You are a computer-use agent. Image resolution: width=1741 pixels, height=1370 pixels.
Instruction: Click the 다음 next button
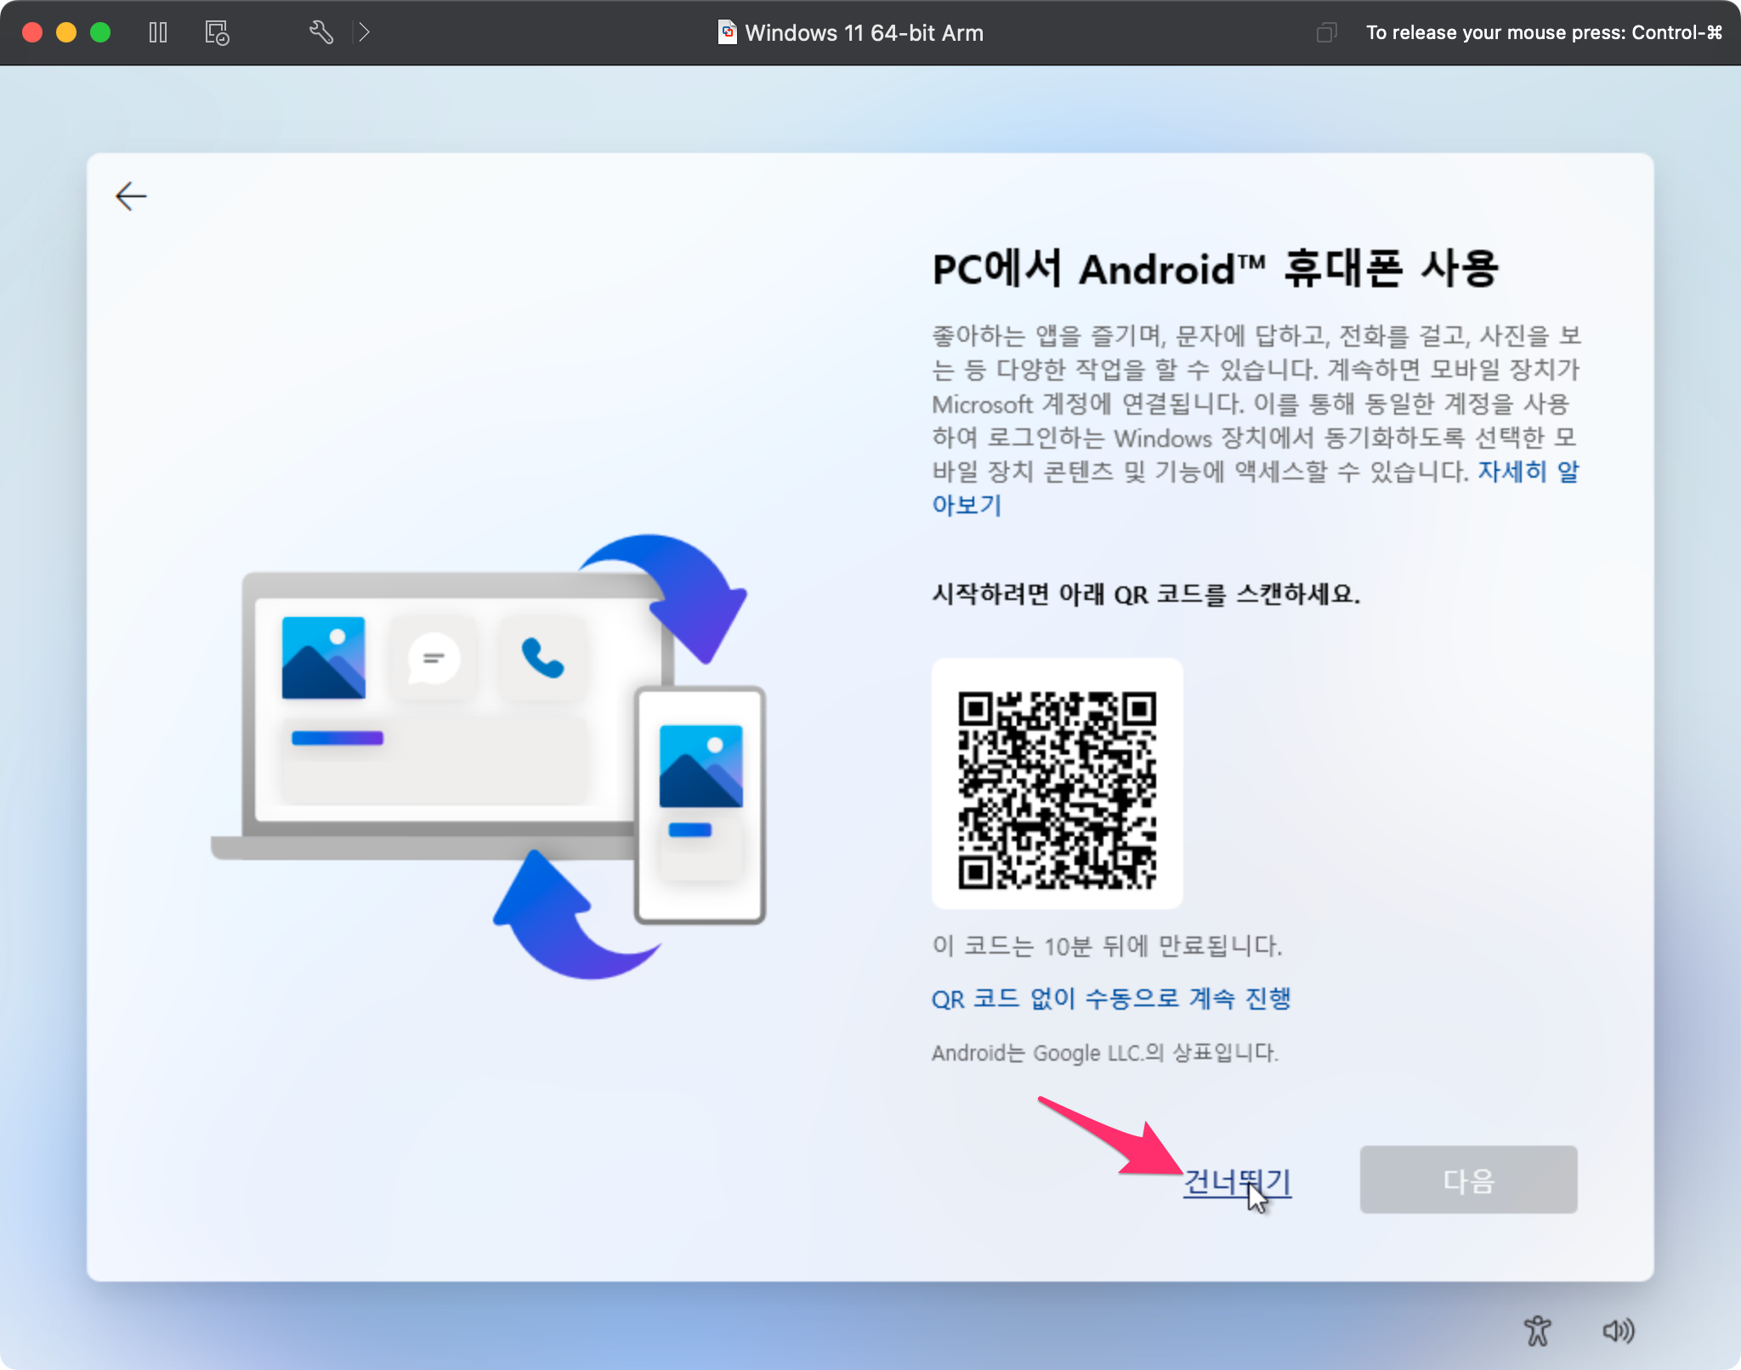tap(1468, 1180)
